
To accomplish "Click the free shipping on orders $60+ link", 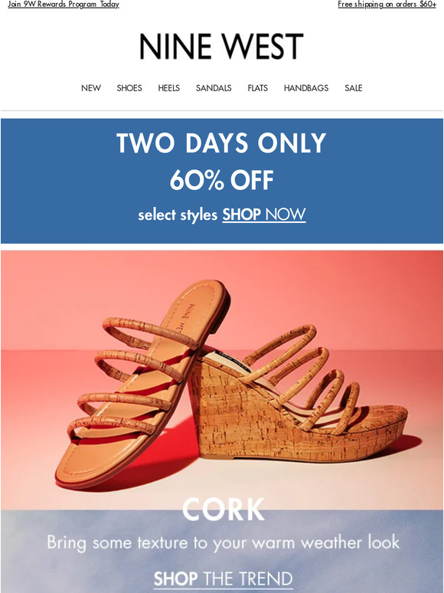I will pos(387,5).
